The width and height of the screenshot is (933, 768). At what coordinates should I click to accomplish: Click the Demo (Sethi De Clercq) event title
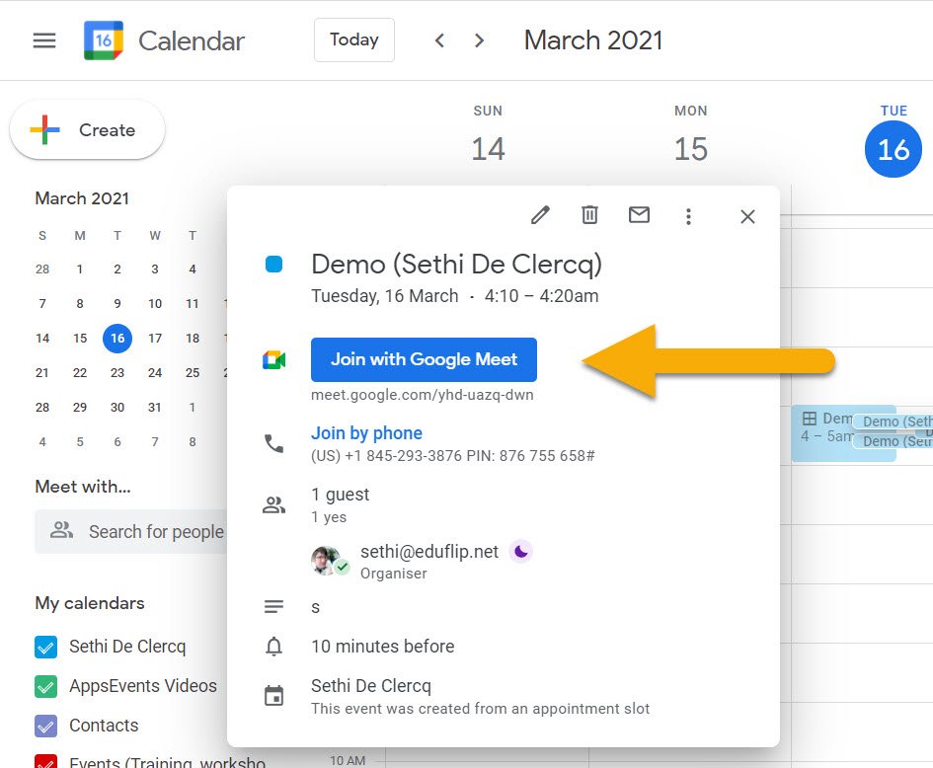pos(456,265)
